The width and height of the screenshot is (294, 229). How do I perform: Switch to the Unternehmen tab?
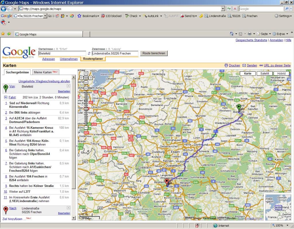pyautogui.click(x=69, y=59)
